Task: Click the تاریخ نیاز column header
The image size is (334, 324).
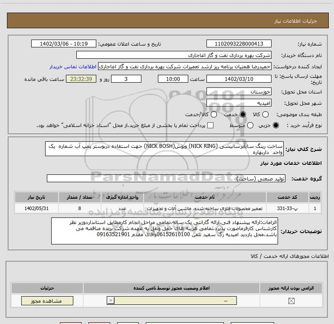Action: tap(36, 197)
